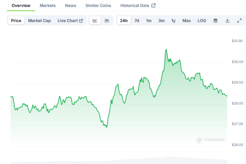Click the download chart data icon
This screenshot has height=164, width=246.
point(227,20)
